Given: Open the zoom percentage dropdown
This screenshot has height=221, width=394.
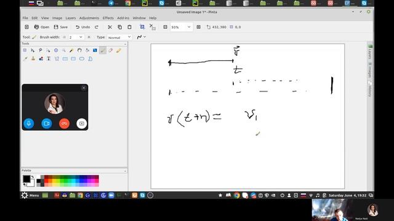Looking at the screenshot, I should (x=189, y=27).
